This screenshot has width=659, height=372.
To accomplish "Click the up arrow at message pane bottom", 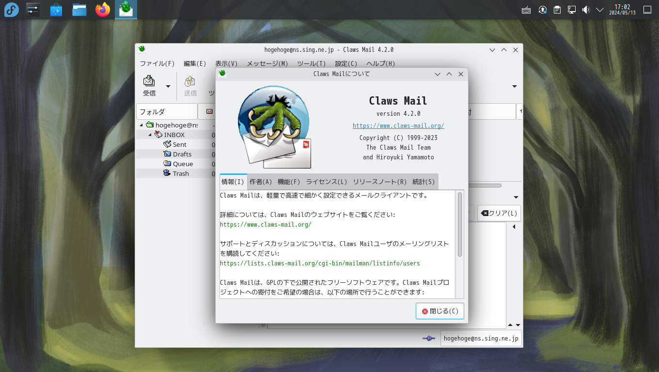I will (510, 325).
